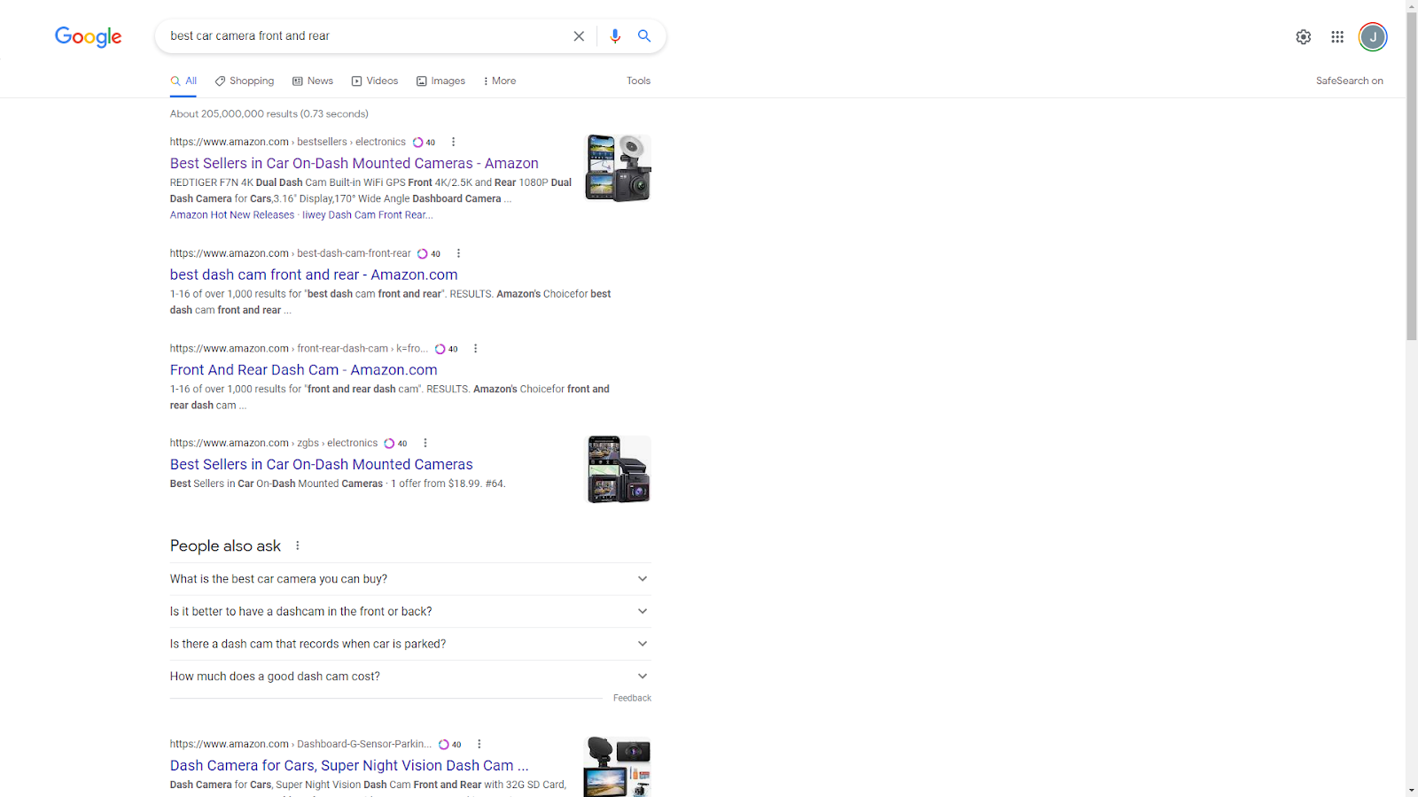Open the account avatar J

point(1373,36)
